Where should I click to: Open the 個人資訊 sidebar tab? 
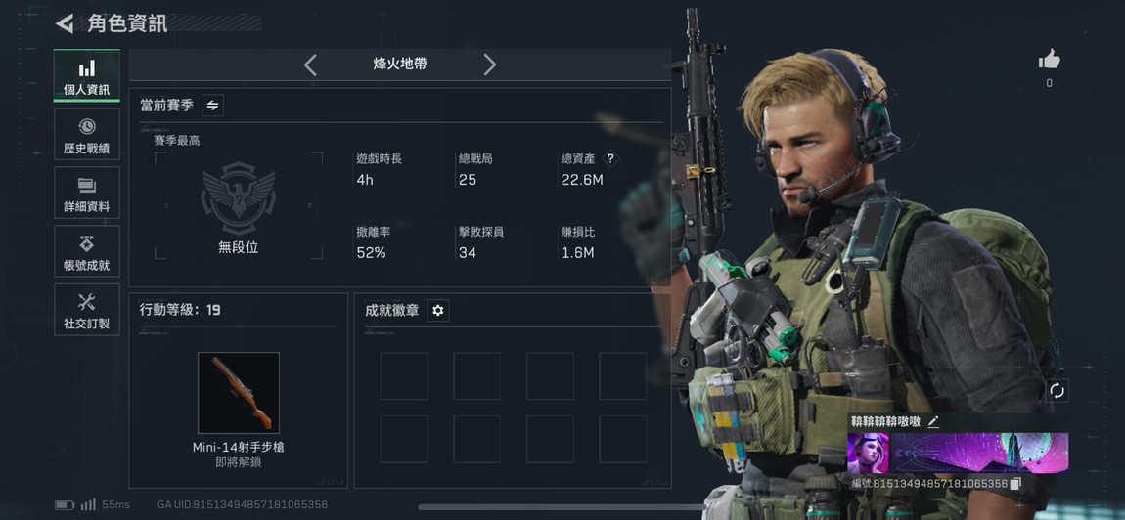pyautogui.click(x=87, y=75)
